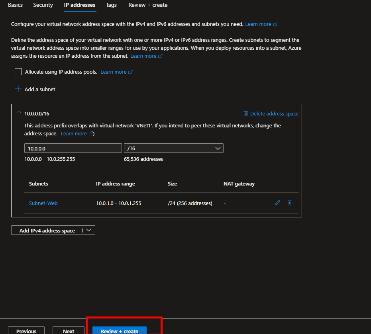Switch to the Basics tab

tap(15, 5)
